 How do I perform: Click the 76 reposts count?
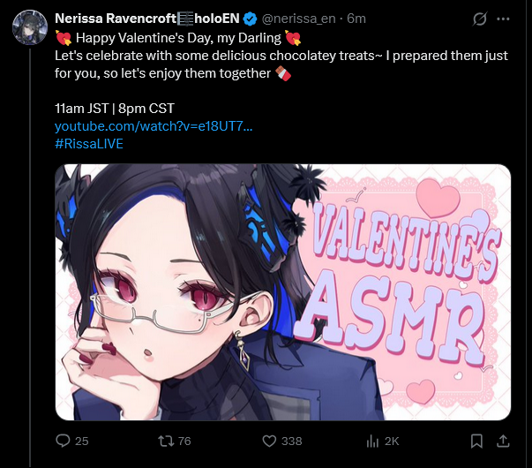pos(184,442)
